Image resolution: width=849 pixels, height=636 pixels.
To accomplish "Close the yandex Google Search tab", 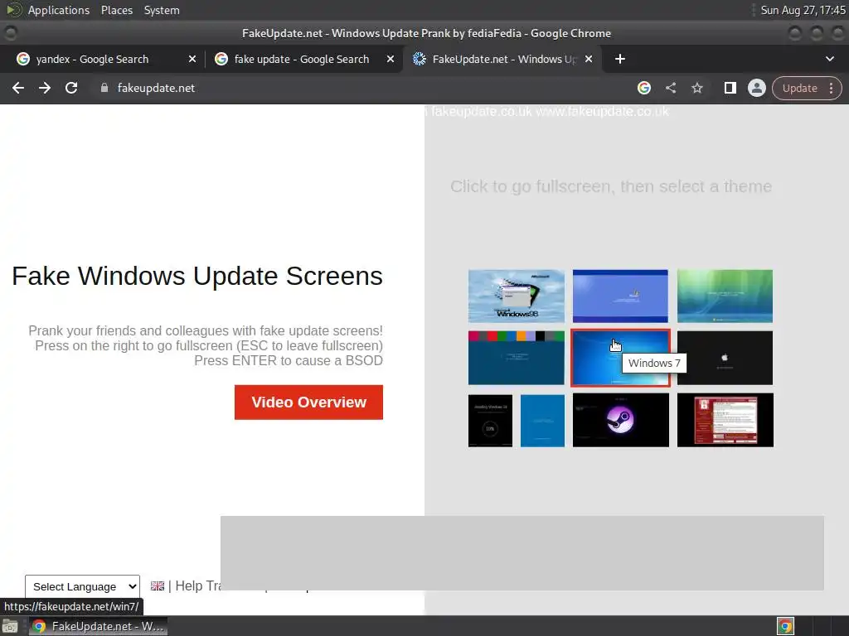I will (x=192, y=59).
